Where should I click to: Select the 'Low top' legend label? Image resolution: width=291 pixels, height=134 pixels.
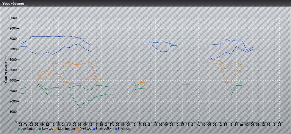48,129
